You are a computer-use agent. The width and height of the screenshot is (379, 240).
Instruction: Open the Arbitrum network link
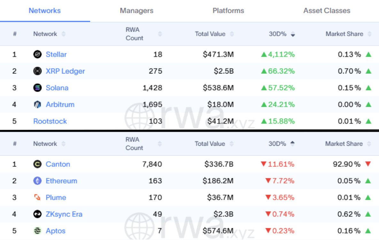(x=60, y=105)
